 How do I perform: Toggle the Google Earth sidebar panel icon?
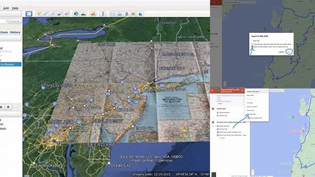(x=29, y=14)
